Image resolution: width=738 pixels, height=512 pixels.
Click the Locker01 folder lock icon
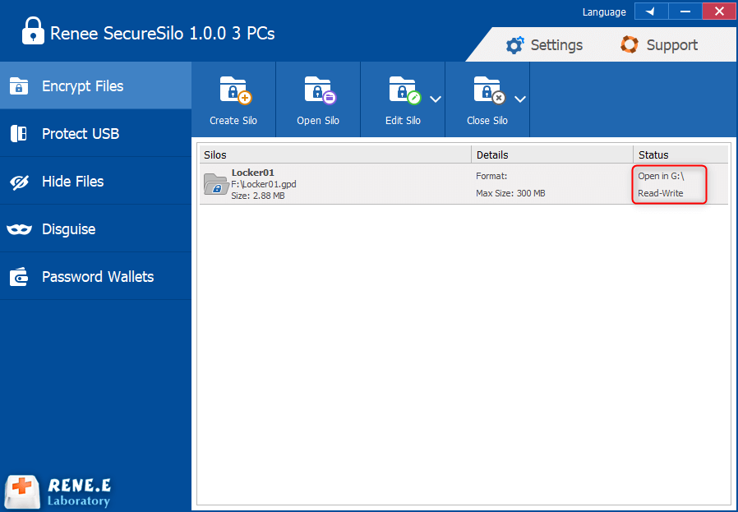(x=215, y=184)
